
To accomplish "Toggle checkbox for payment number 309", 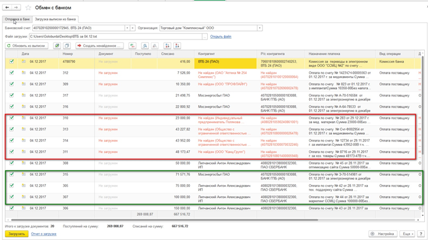I will [11, 84].
